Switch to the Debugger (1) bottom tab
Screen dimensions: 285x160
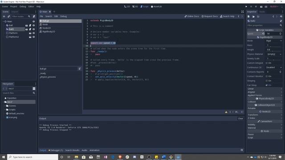coord(56,150)
